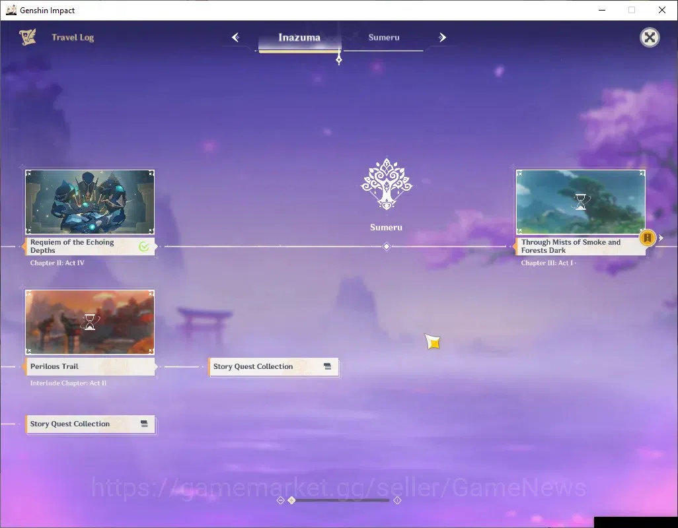Viewport: 678px width, 528px height.
Task: Go to previous region with left arrow
Action: 236,38
